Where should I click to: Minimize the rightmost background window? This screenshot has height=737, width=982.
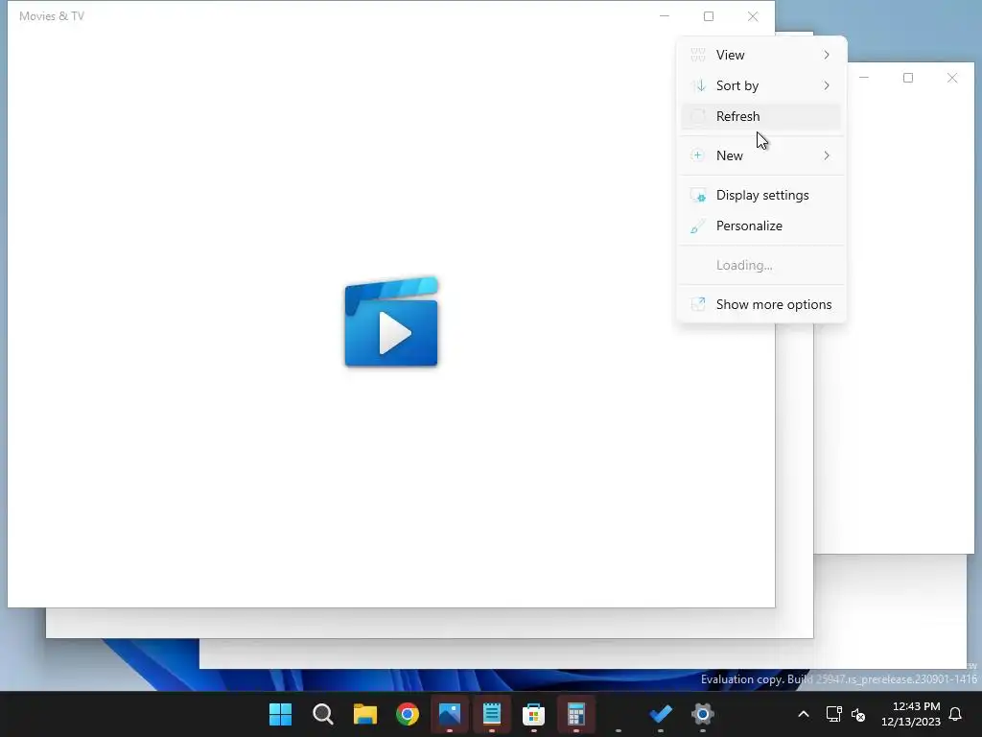pyautogui.click(x=864, y=78)
